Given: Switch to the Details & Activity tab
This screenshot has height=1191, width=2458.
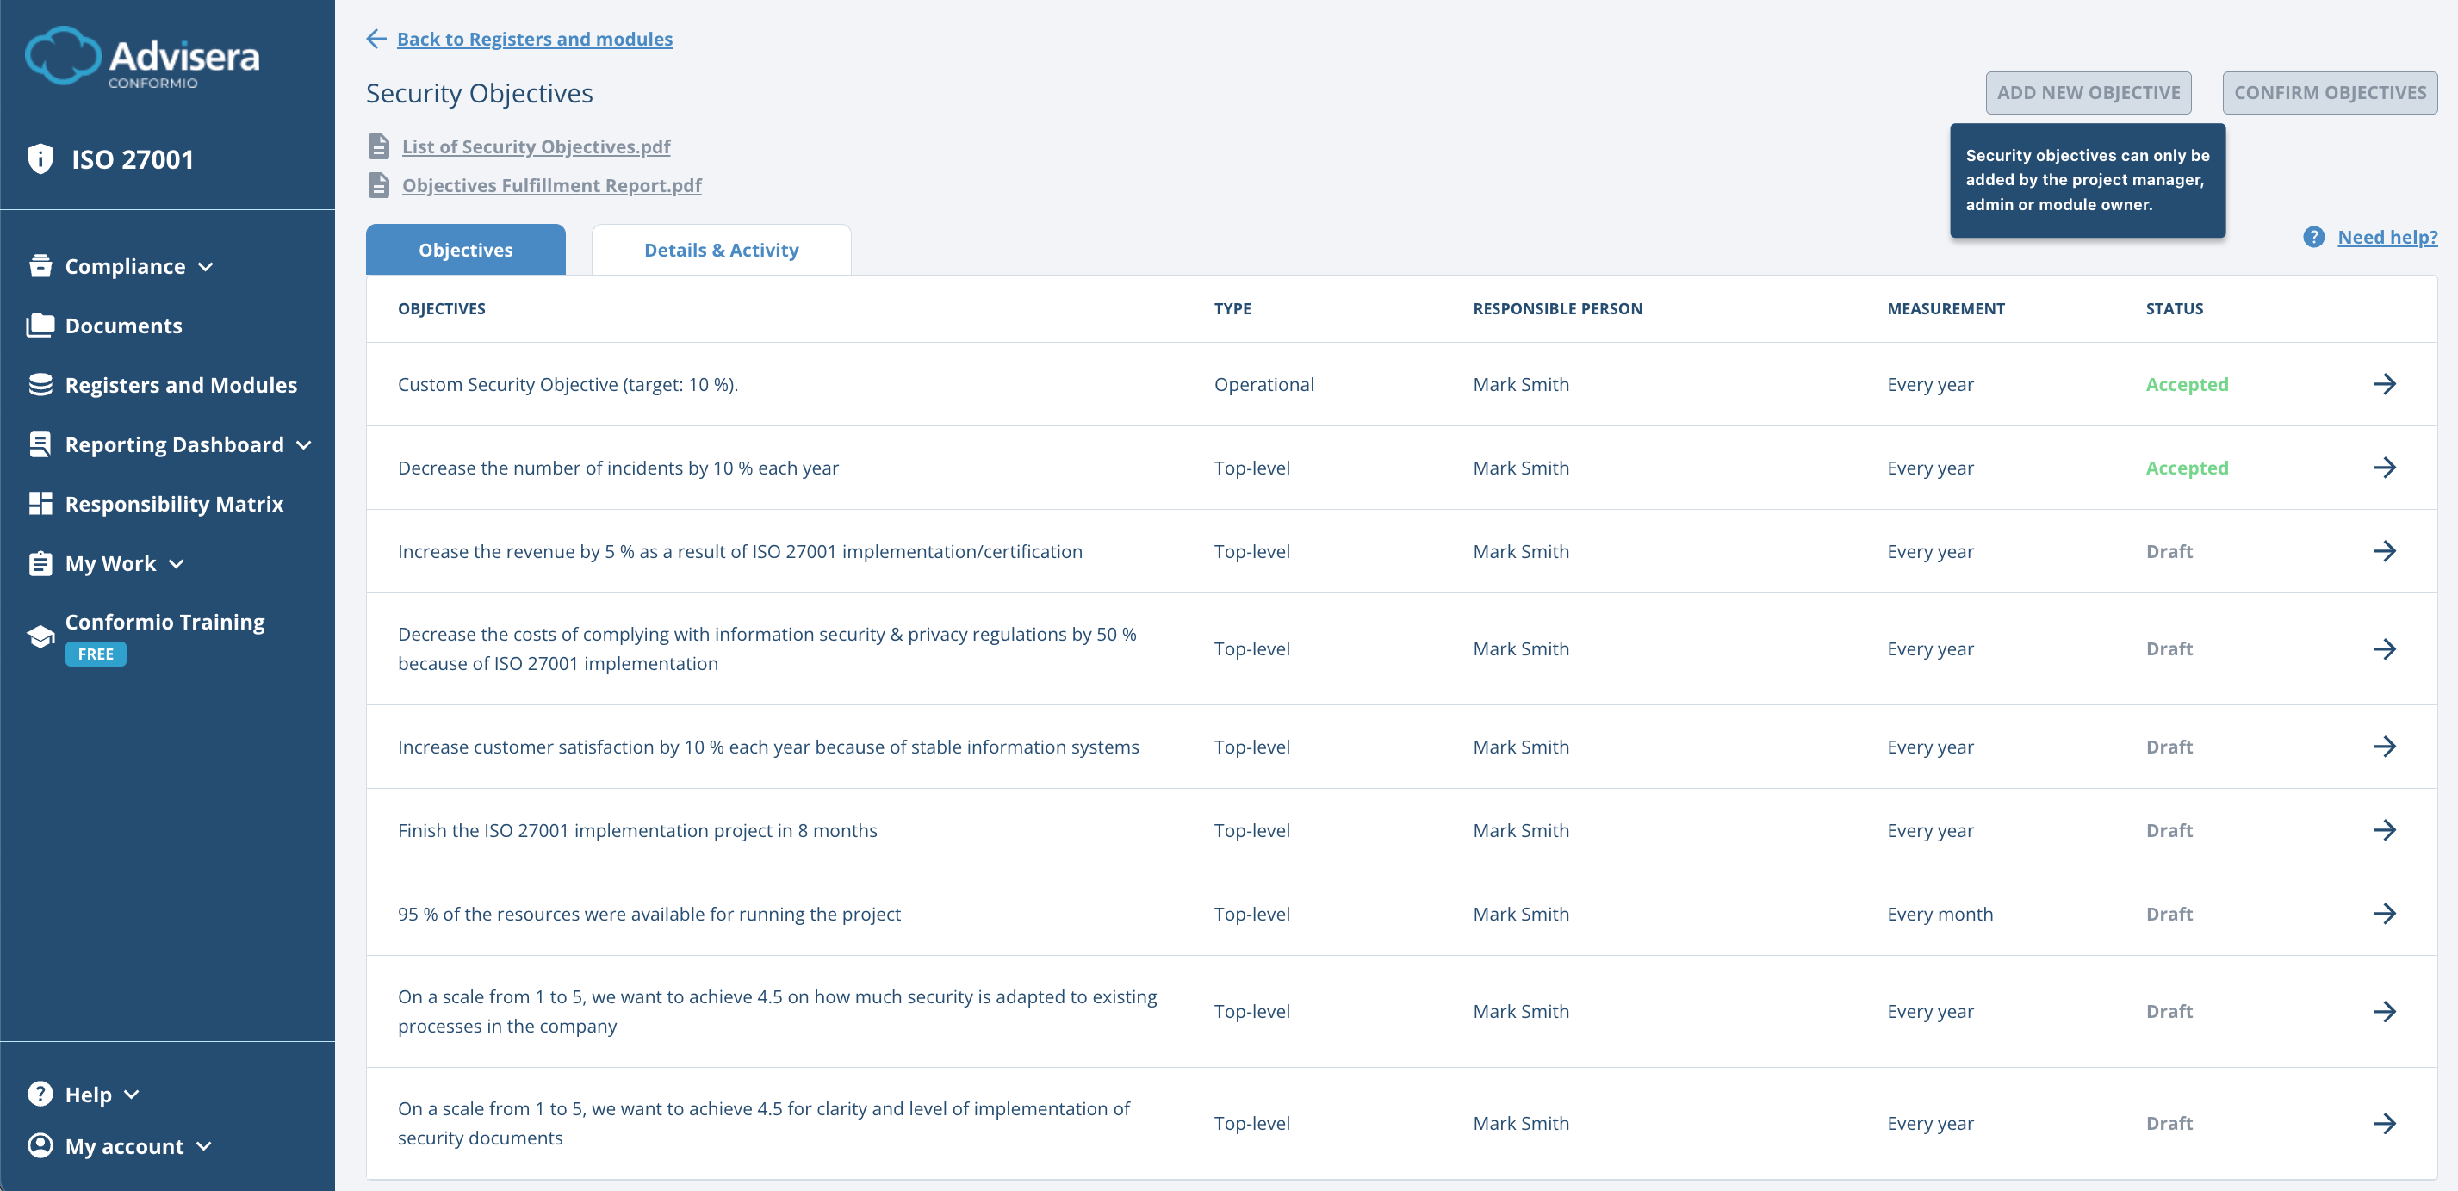Looking at the screenshot, I should (x=722, y=249).
